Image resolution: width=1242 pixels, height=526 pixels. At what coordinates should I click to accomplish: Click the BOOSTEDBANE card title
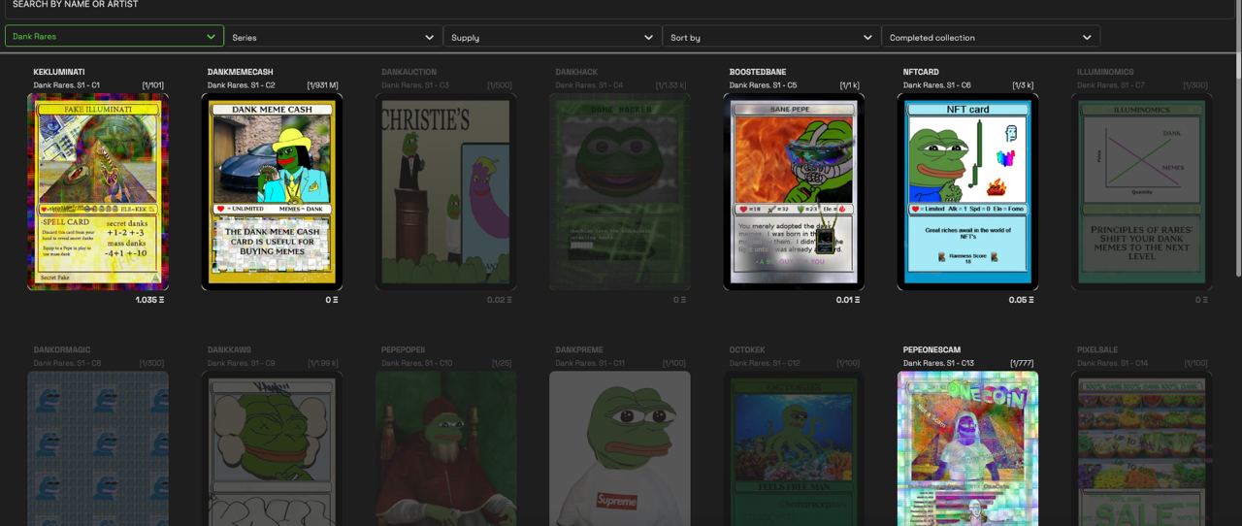coord(758,72)
